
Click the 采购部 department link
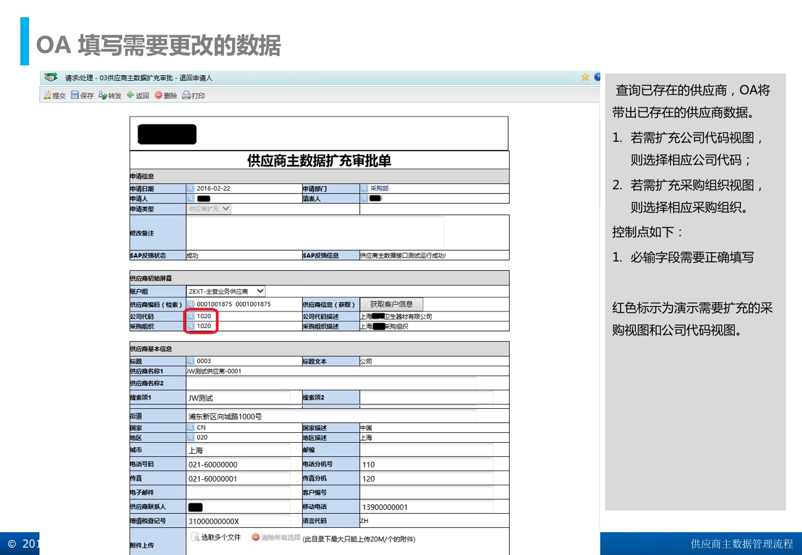379,188
